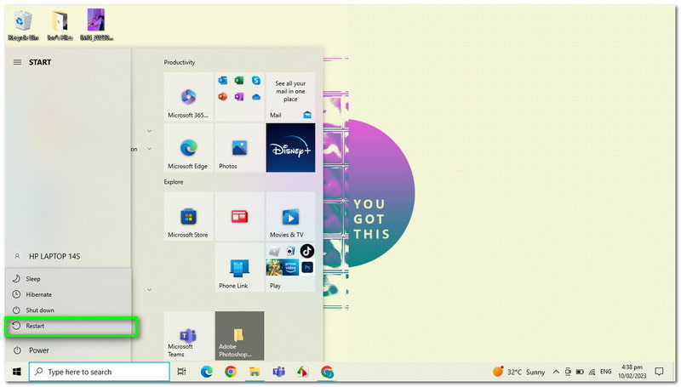Screen dimensions: 681x387
Task: Open the notification action center
Action: (x=659, y=372)
